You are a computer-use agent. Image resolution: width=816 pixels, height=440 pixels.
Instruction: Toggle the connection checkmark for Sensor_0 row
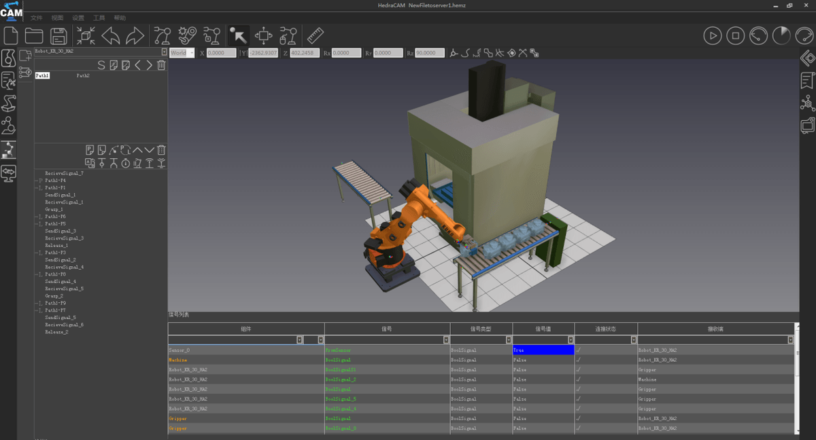click(x=579, y=350)
